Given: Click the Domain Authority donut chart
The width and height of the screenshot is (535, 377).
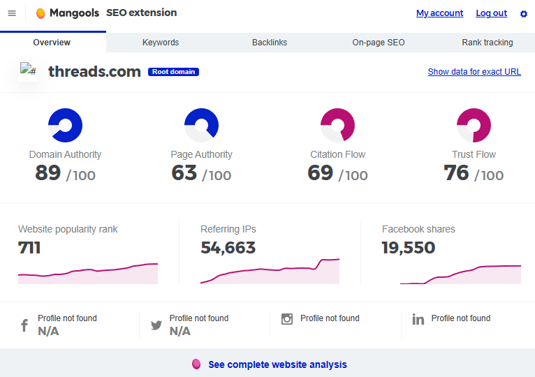Looking at the screenshot, I should [x=65, y=125].
